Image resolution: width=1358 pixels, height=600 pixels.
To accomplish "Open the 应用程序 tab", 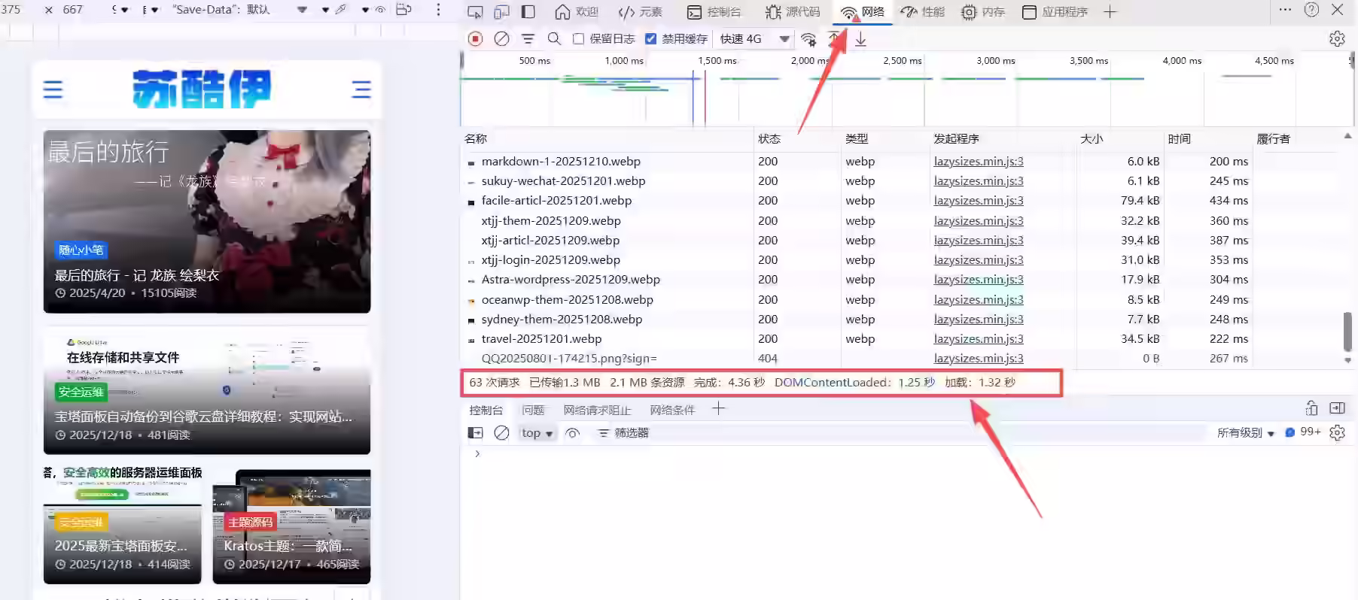I will (1055, 12).
